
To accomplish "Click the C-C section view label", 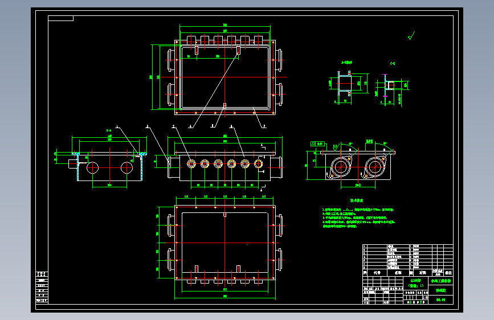I will 393,64.
